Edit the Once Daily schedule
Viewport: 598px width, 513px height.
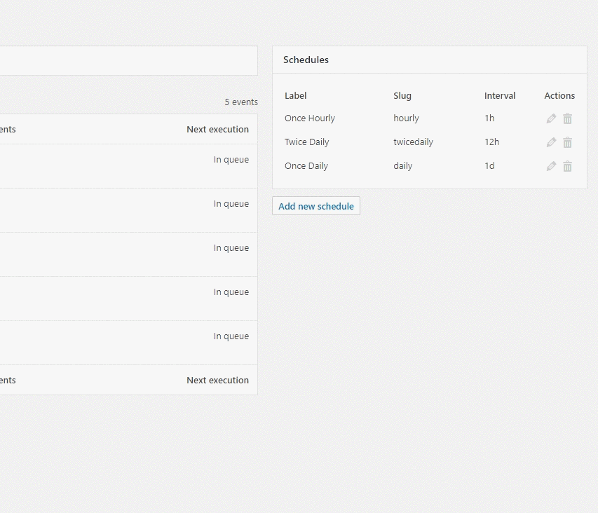551,166
